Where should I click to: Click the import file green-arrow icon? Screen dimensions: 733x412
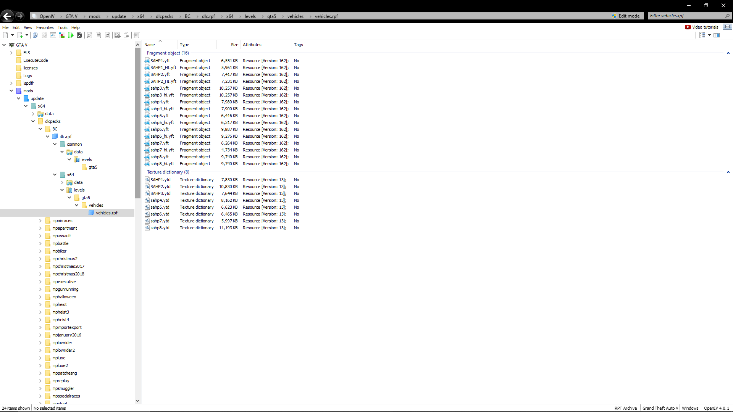(x=20, y=35)
